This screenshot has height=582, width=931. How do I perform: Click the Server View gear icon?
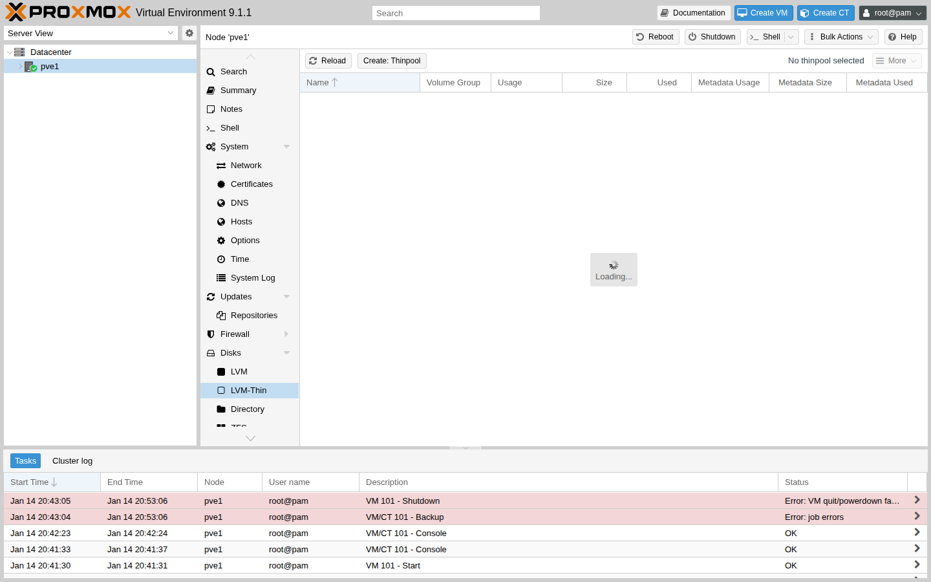[189, 33]
